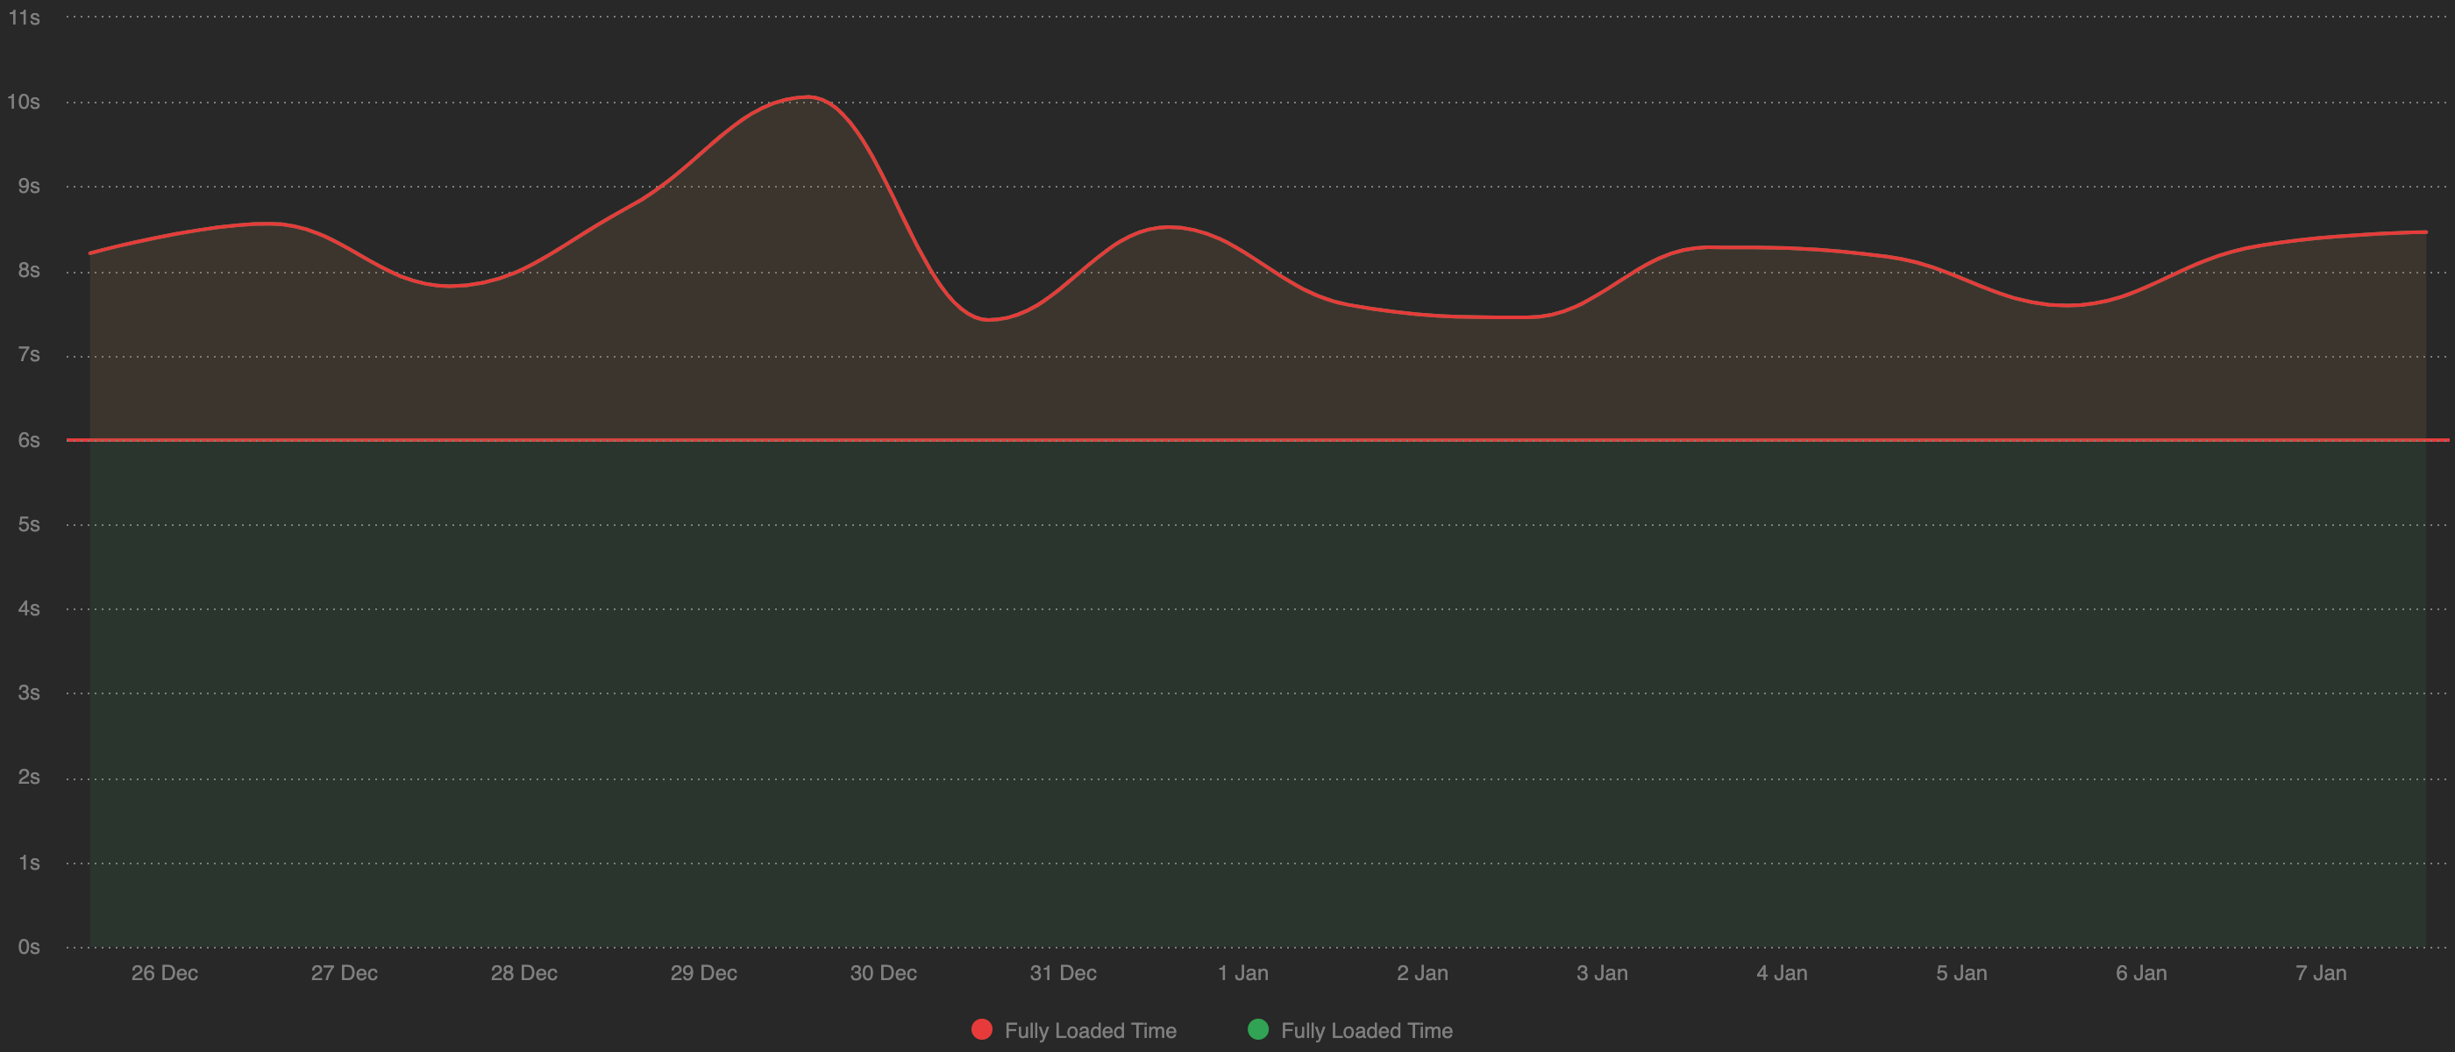Select the 4 Jan x-axis label
Screen dimensions: 2455x1052
(x=1782, y=973)
